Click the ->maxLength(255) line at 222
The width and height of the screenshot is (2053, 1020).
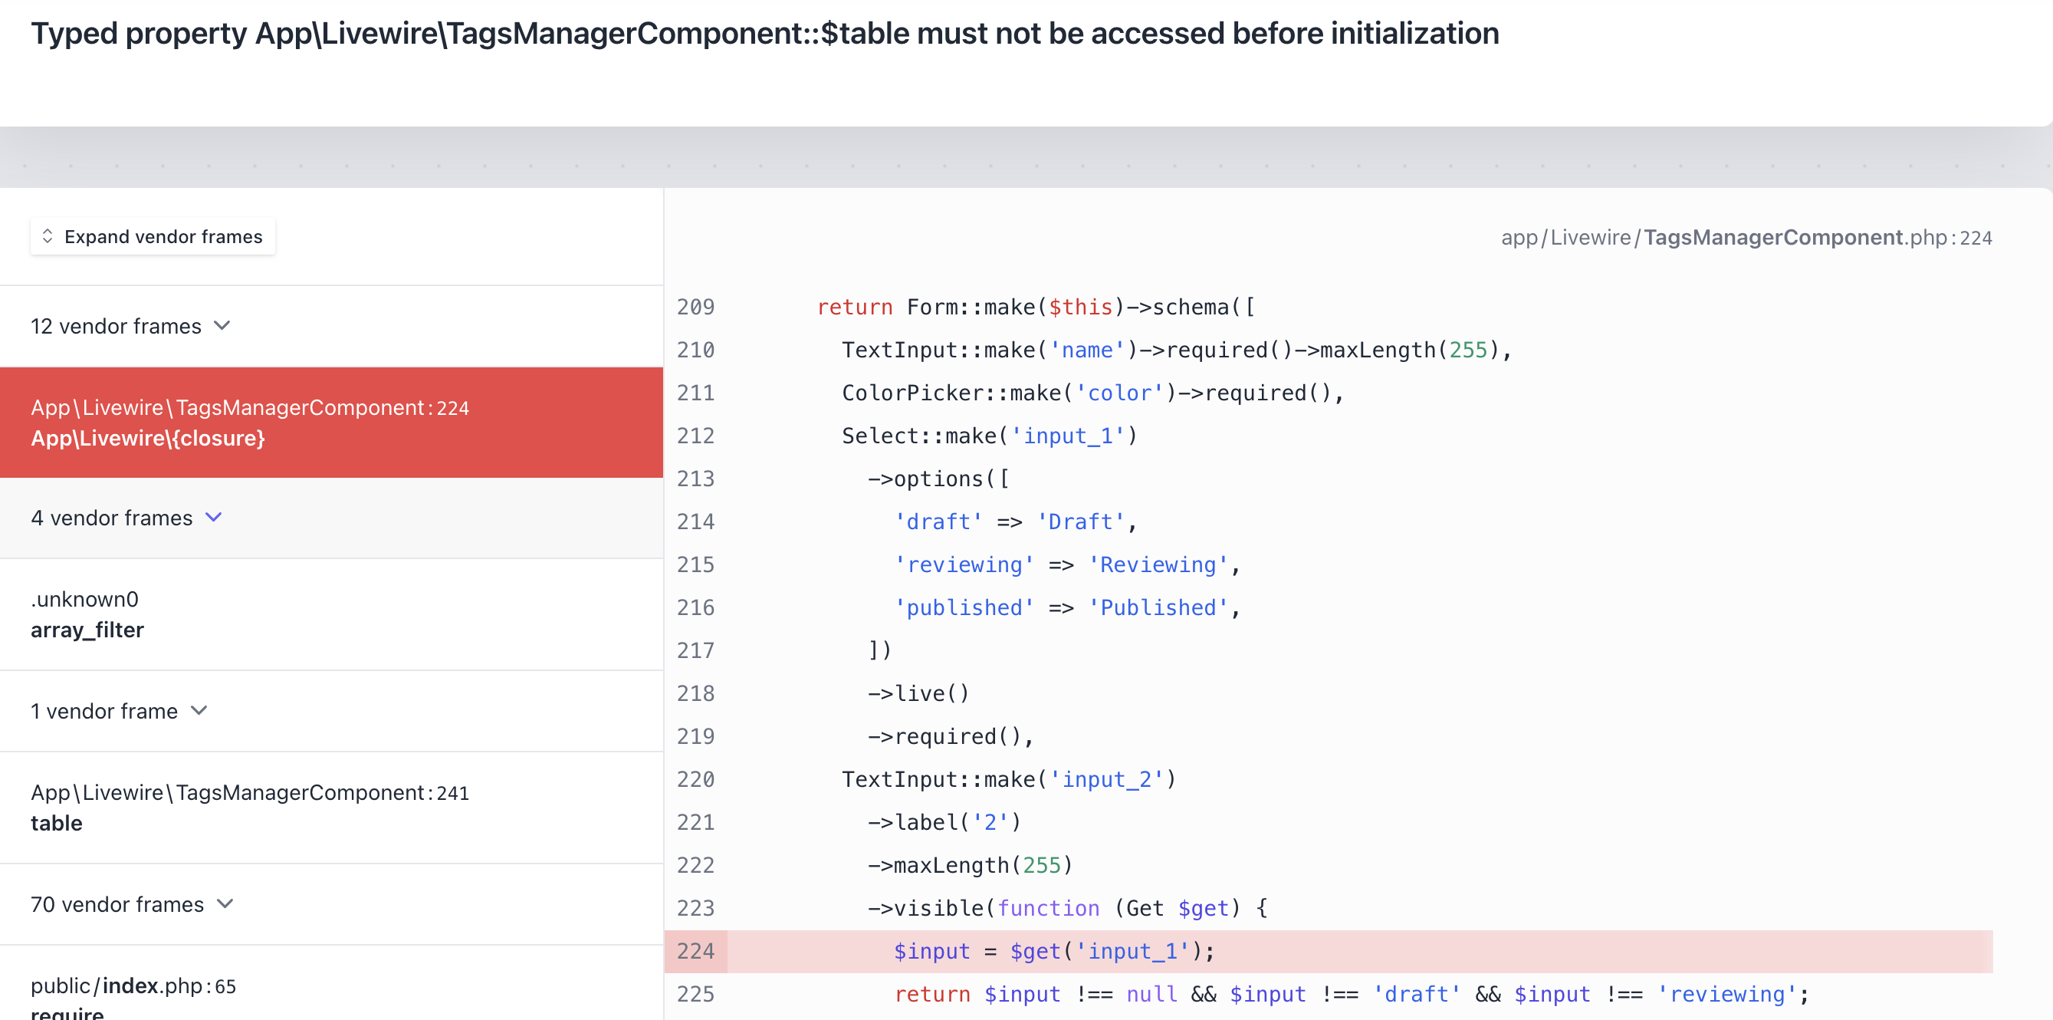pos(971,866)
